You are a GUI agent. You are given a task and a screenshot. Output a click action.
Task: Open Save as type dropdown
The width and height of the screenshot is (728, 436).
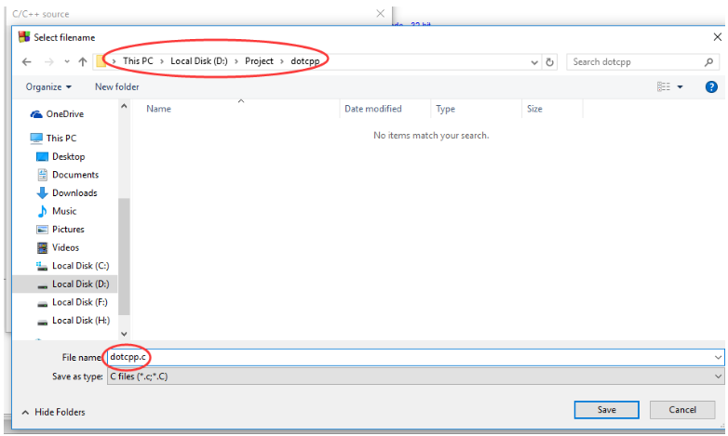pos(415,377)
